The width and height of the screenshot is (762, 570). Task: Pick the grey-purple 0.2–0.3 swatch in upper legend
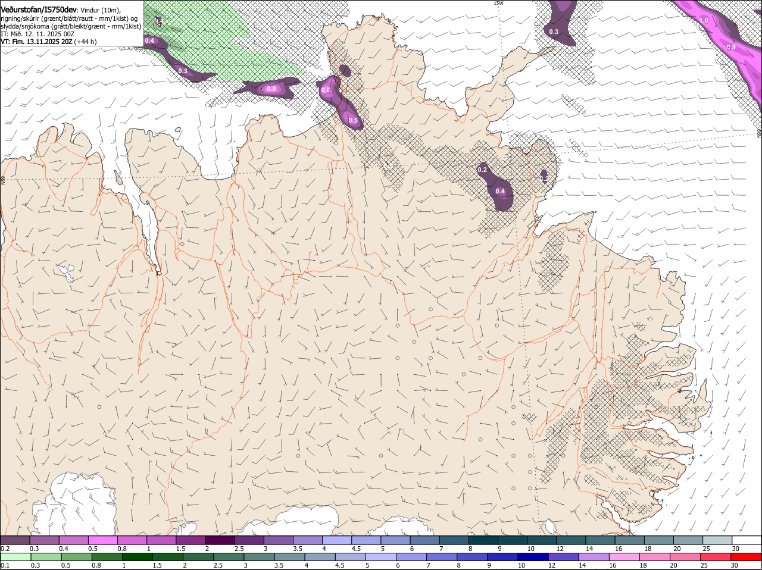(15, 540)
